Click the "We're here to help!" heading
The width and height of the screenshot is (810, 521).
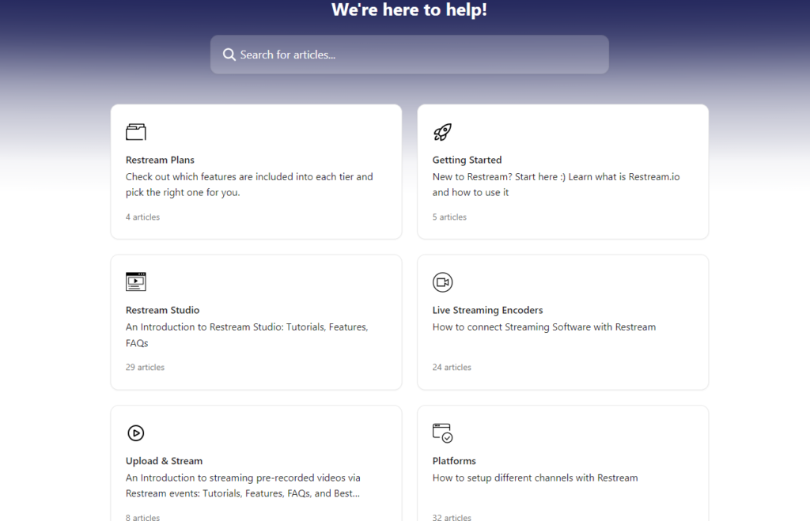coord(409,9)
